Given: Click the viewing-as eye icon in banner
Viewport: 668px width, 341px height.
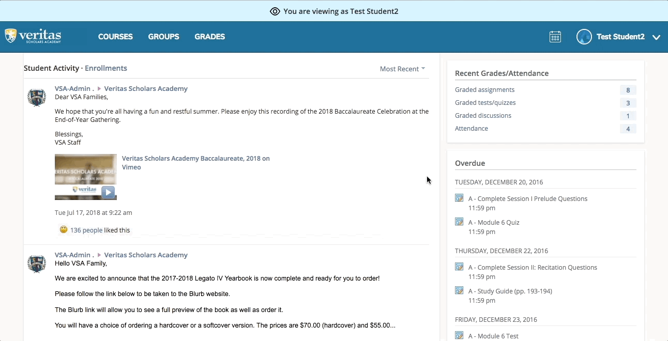Looking at the screenshot, I should 275,11.
